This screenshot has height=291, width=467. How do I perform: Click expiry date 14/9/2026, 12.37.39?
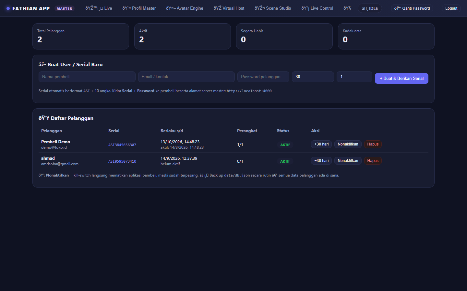click(x=179, y=158)
